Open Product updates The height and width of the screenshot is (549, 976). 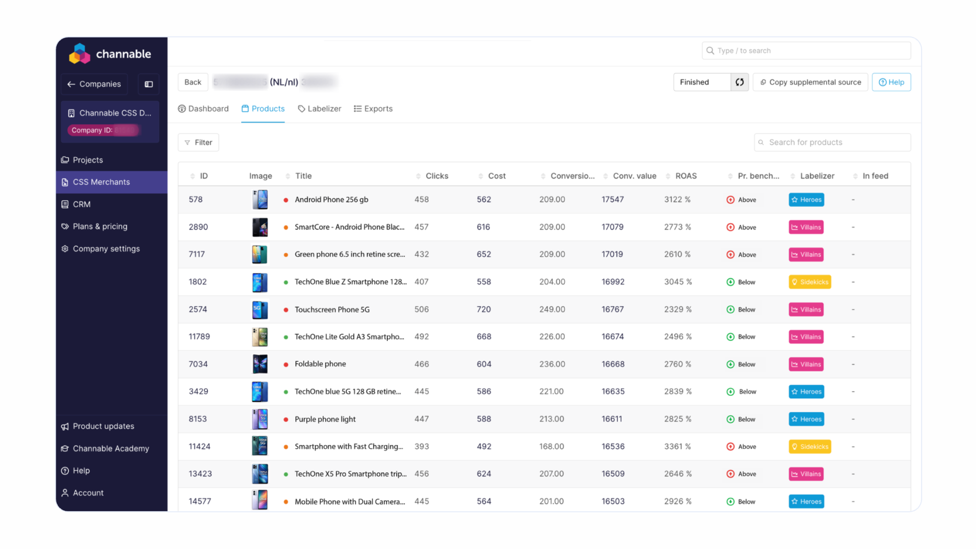coord(111,426)
